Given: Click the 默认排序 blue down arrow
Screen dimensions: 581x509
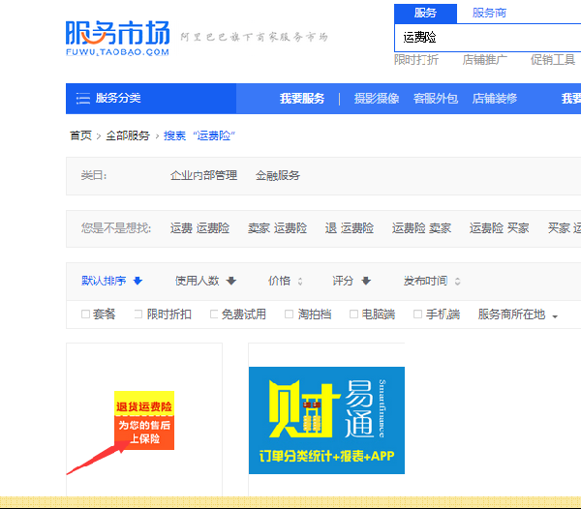Looking at the screenshot, I should pos(138,282).
